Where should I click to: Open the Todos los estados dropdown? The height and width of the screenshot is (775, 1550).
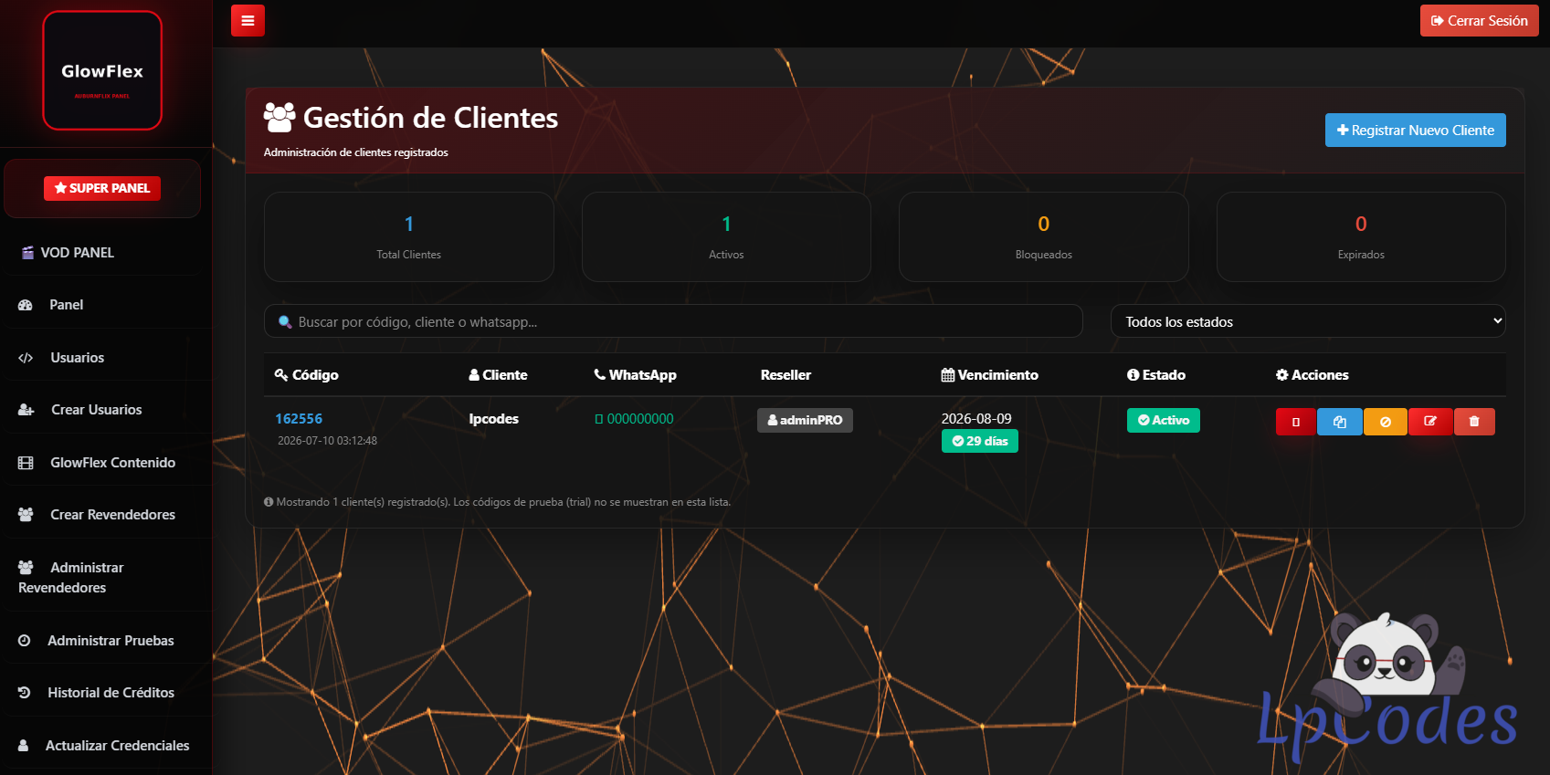click(1308, 321)
